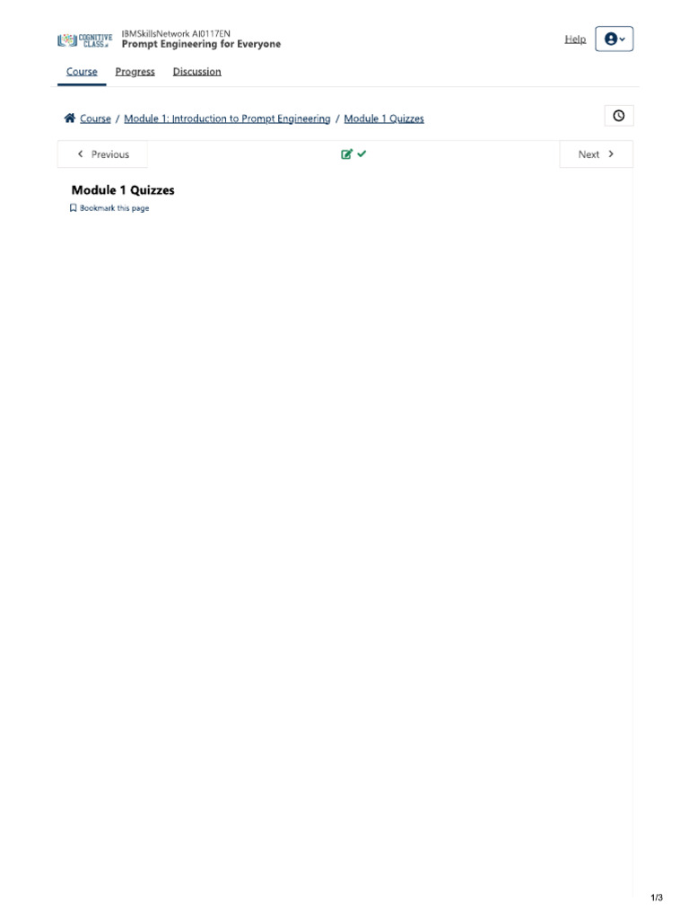Screen dimensions: 689x919
Task: Click Prompt Engineering for Everyone course title
Action: click(201, 44)
